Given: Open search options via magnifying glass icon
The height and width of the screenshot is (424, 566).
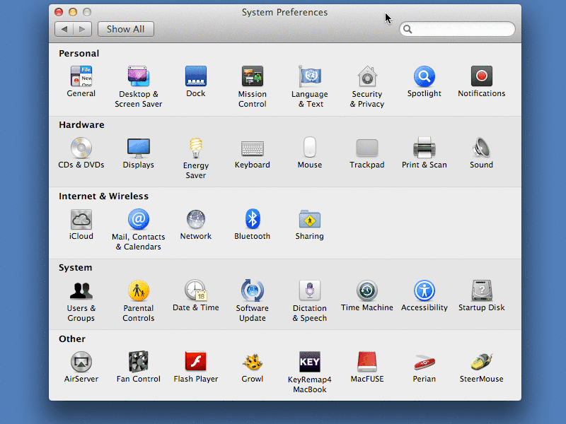Looking at the screenshot, I should 408,30.
